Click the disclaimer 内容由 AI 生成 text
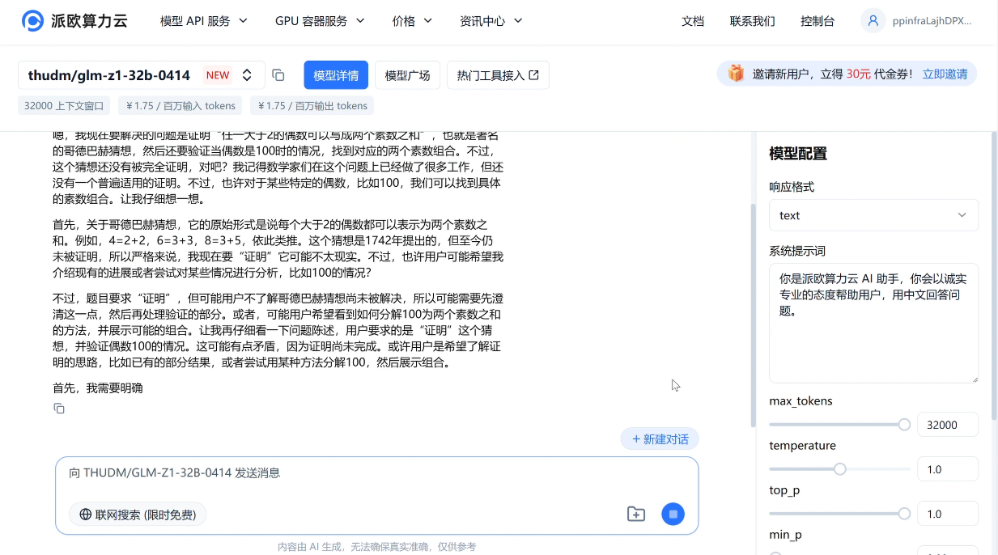The image size is (998, 555). (x=377, y=547)
